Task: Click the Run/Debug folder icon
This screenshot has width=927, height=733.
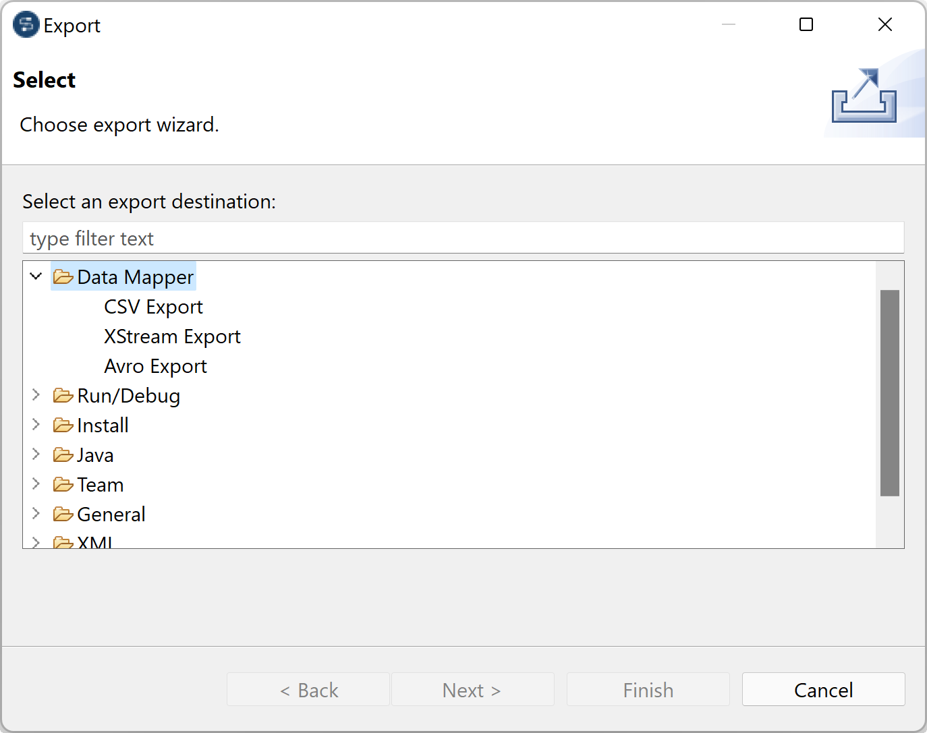Action: (63, 396)
